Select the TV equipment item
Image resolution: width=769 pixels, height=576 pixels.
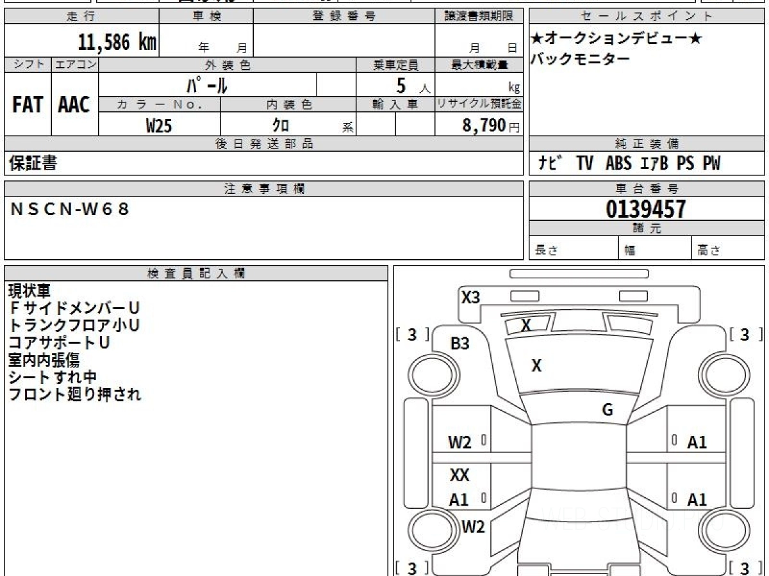coord(584,163)
